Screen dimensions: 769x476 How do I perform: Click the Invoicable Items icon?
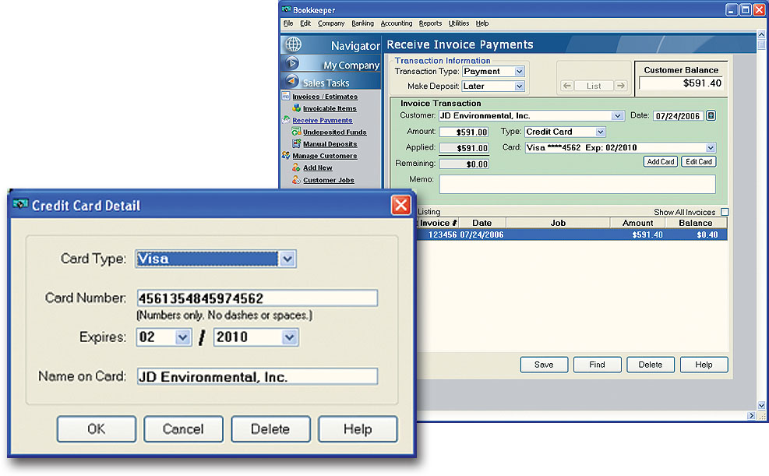pyautogui.click(x=296, y=108)
